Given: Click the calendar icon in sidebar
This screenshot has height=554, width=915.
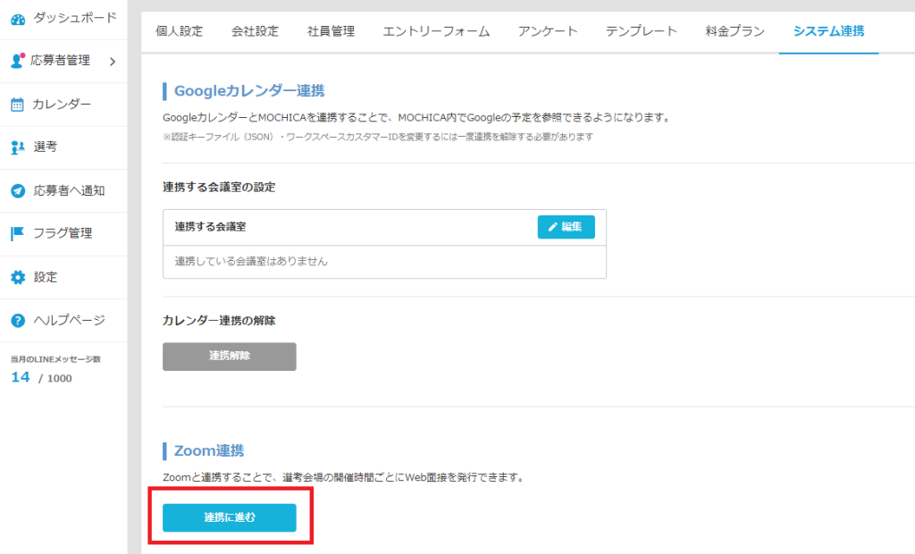Looking at the screenshot, I should [x=17, y=105].
